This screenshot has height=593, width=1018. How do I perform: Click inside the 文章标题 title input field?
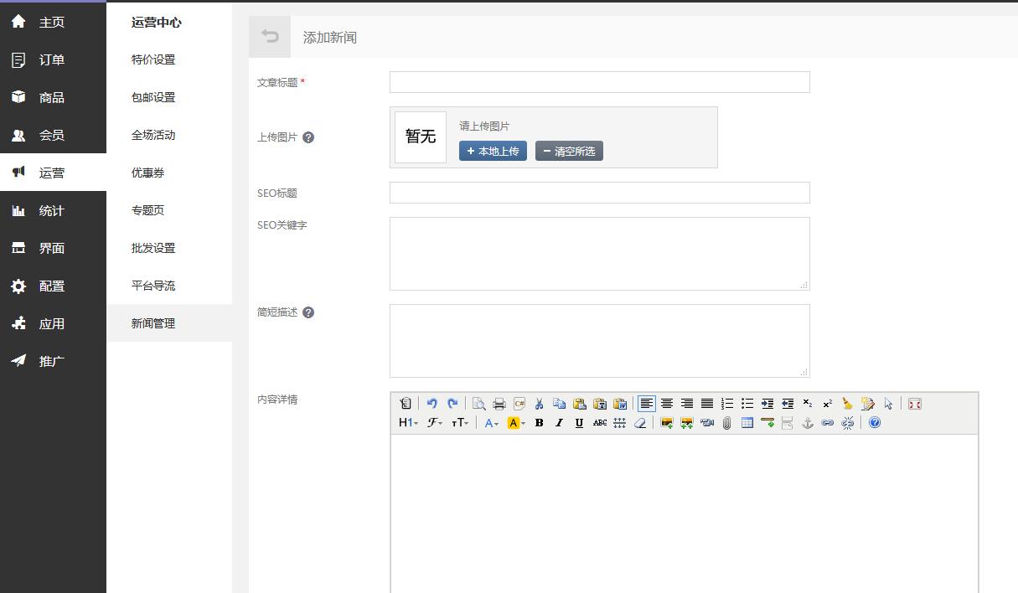[x=599, y=81]
